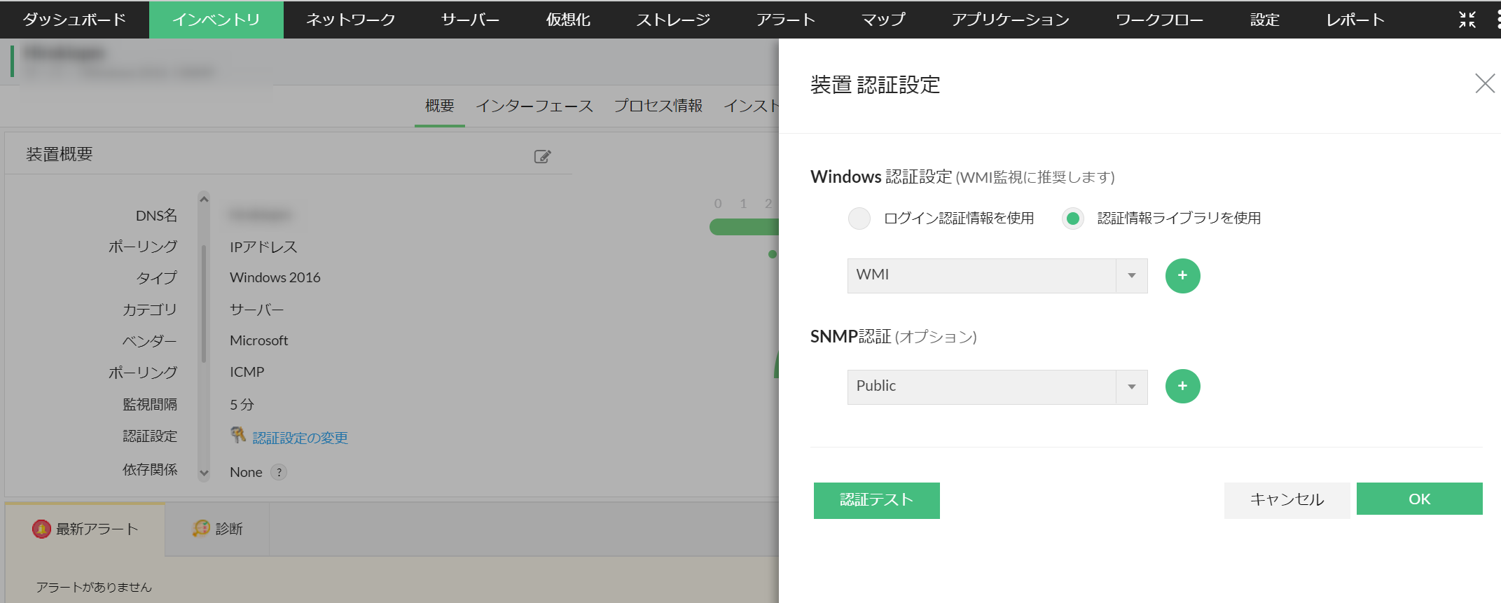Screen dimensions: 1501x603
Task: Click the ベンダー field label
Action: point(150,341)
